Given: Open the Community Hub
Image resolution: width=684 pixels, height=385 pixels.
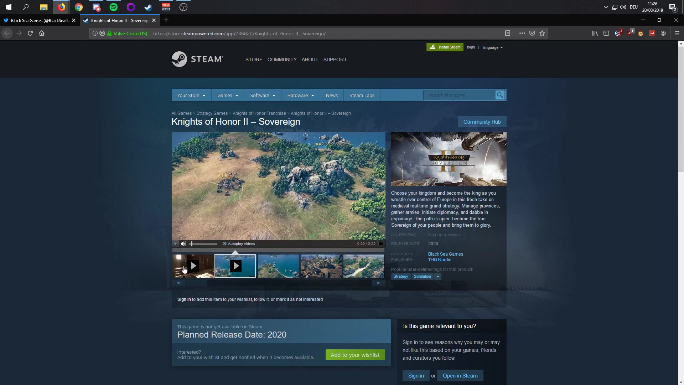Looking at the screenshot, I should click(x=482, y=122).
